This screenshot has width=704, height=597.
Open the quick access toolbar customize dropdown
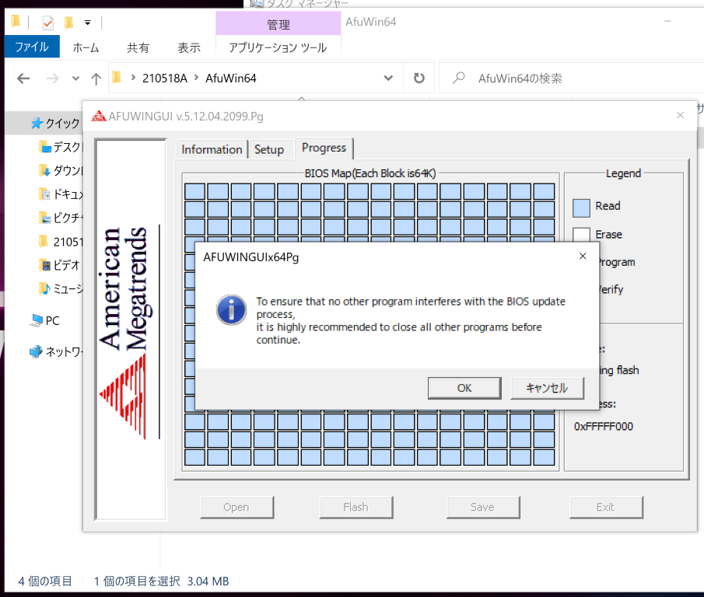click(88, 23)
